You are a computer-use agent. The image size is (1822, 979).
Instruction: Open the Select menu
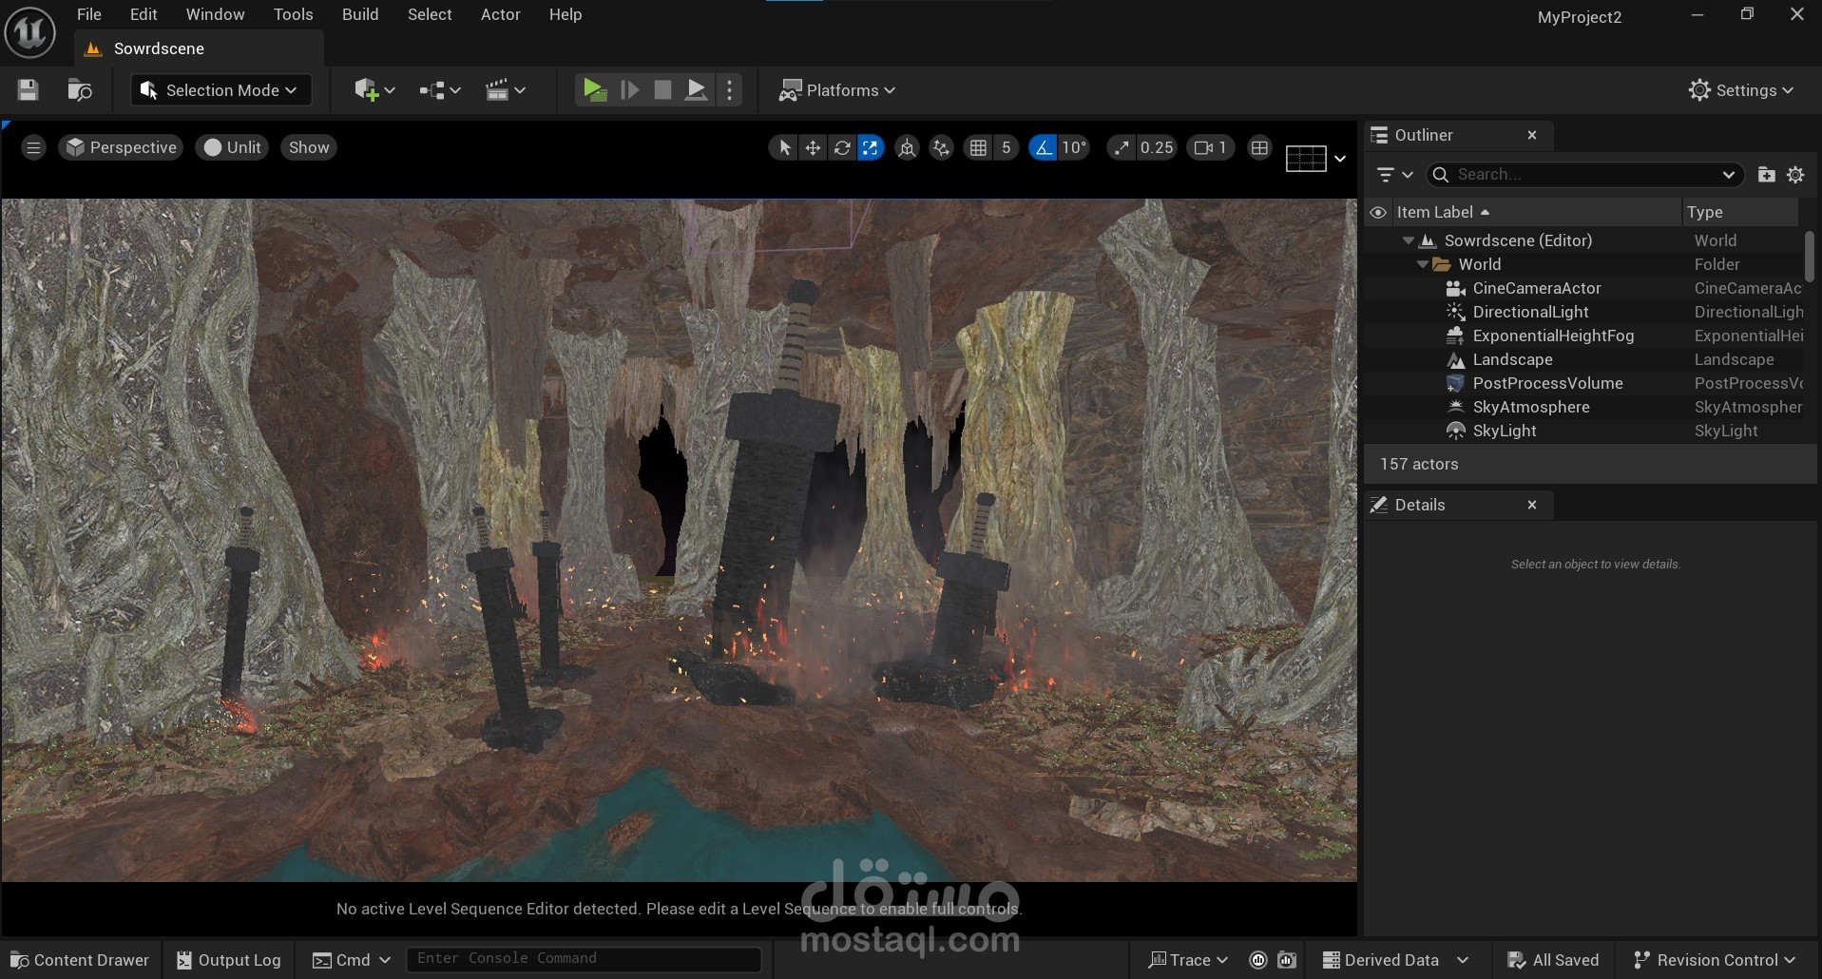point(430,14)
